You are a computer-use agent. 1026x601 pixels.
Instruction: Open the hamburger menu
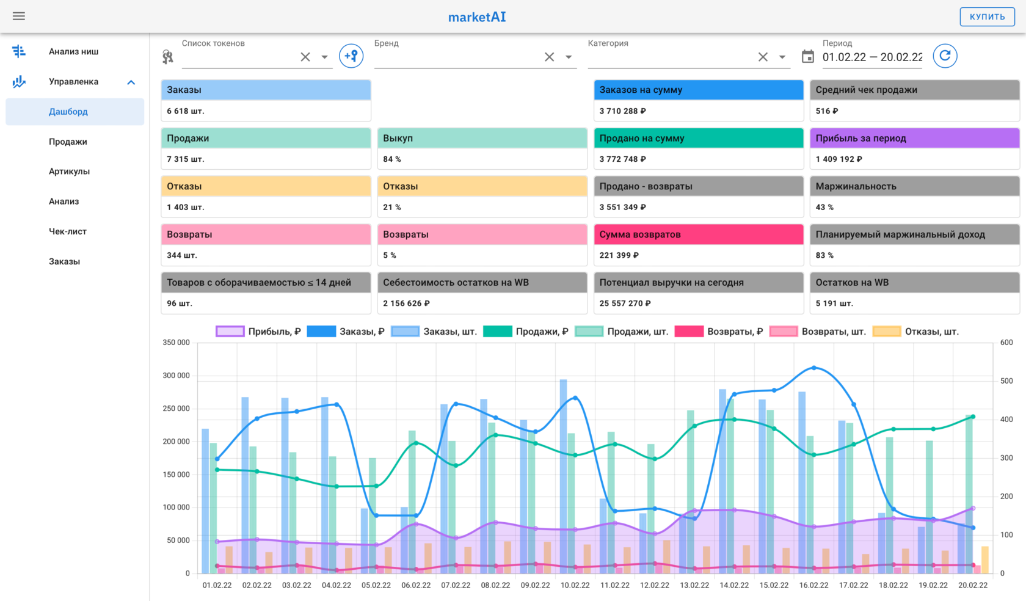(x=19, y=16)
